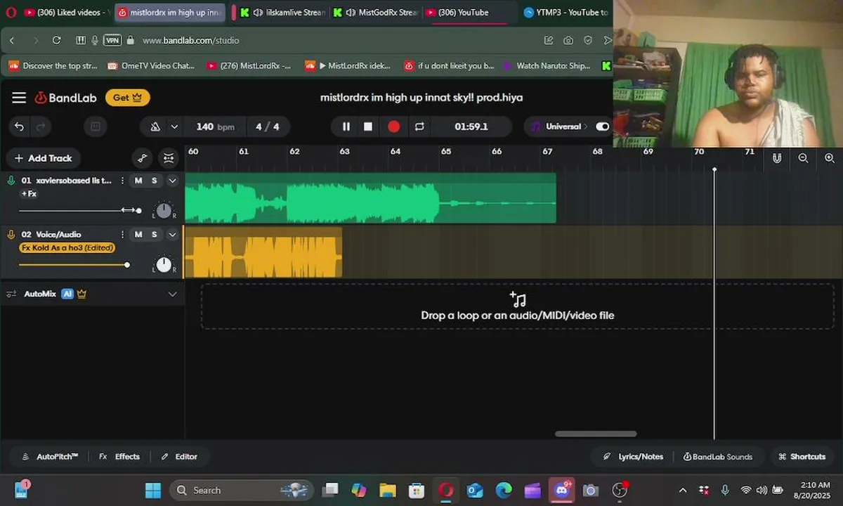Expand track 01 options chevron
This screenshot has height=506, width=843.
pyautogui.click(x=172, y=181)
